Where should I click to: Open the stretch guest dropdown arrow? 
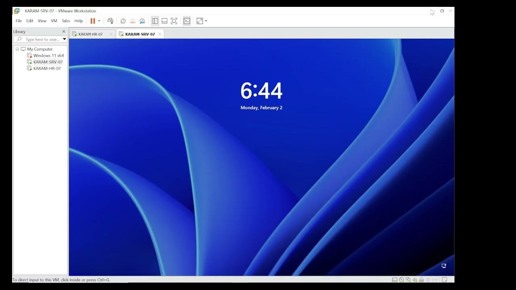tap(206, 21)
